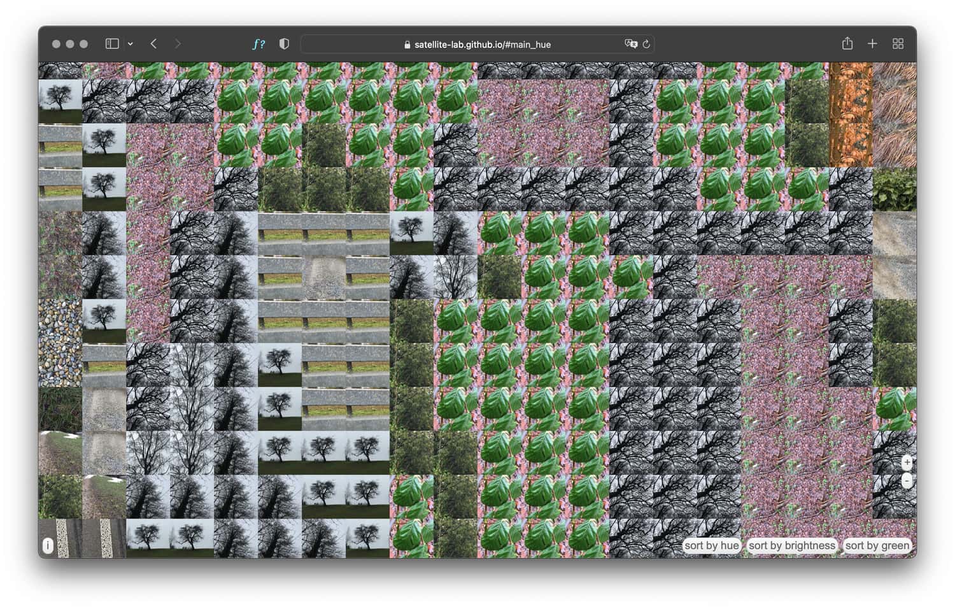This screenshot has height=609, width=955.
Task: Open the info 'i' button bottom left
Action: click(x=48, y=546)
